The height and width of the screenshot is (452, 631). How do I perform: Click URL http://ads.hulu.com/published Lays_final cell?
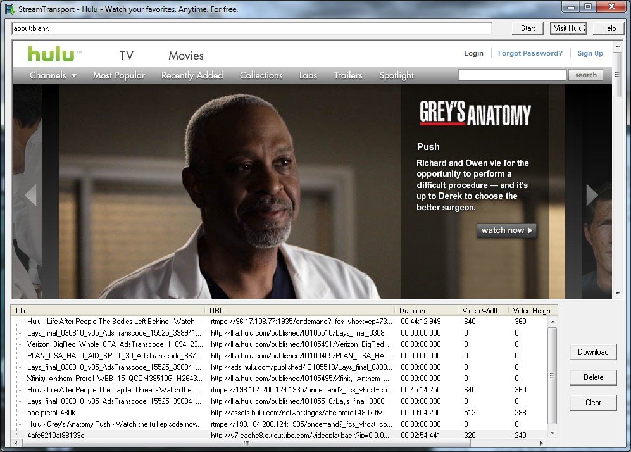[301, 367]
